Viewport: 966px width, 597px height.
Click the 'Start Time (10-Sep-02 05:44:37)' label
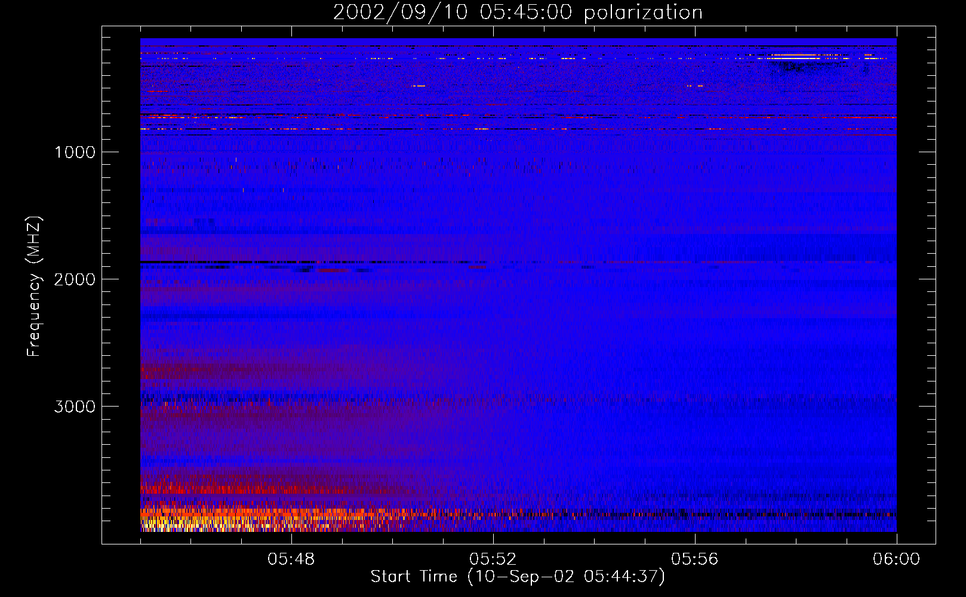coord(518,577)
